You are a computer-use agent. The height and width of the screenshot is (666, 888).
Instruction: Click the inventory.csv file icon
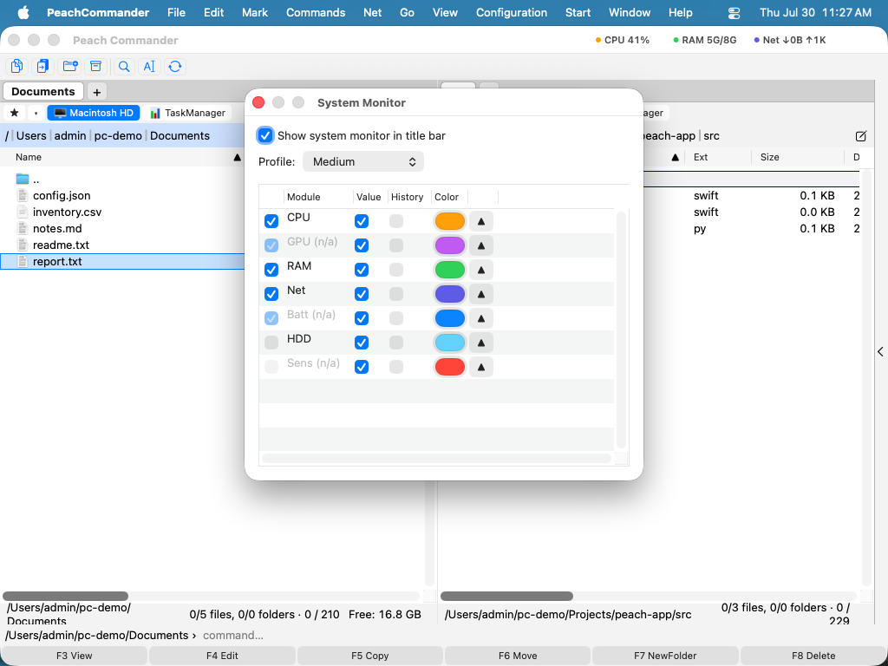click(x=22, y=212)
